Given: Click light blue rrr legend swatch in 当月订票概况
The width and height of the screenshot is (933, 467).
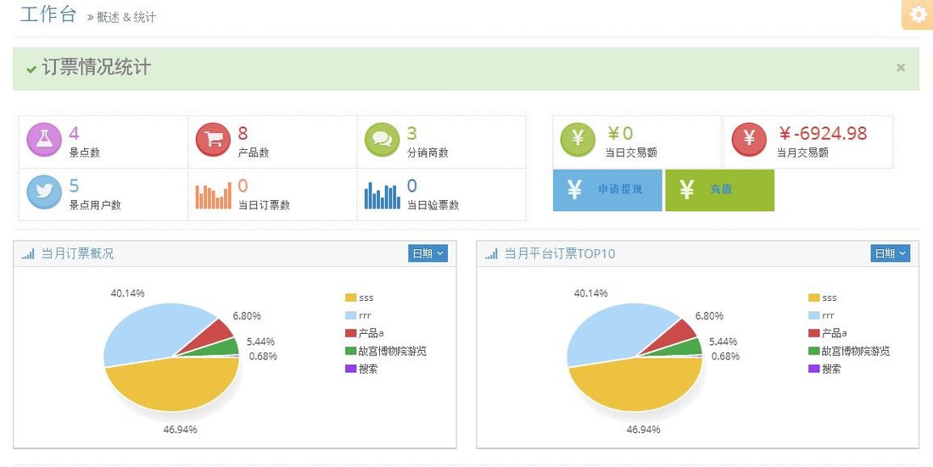Looking at the screenshot, I should pyautogui.click(x=350, y=315).
